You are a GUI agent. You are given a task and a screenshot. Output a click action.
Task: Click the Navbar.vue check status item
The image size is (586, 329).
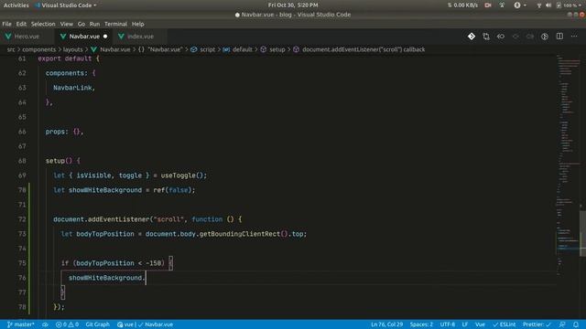[156, 324]
